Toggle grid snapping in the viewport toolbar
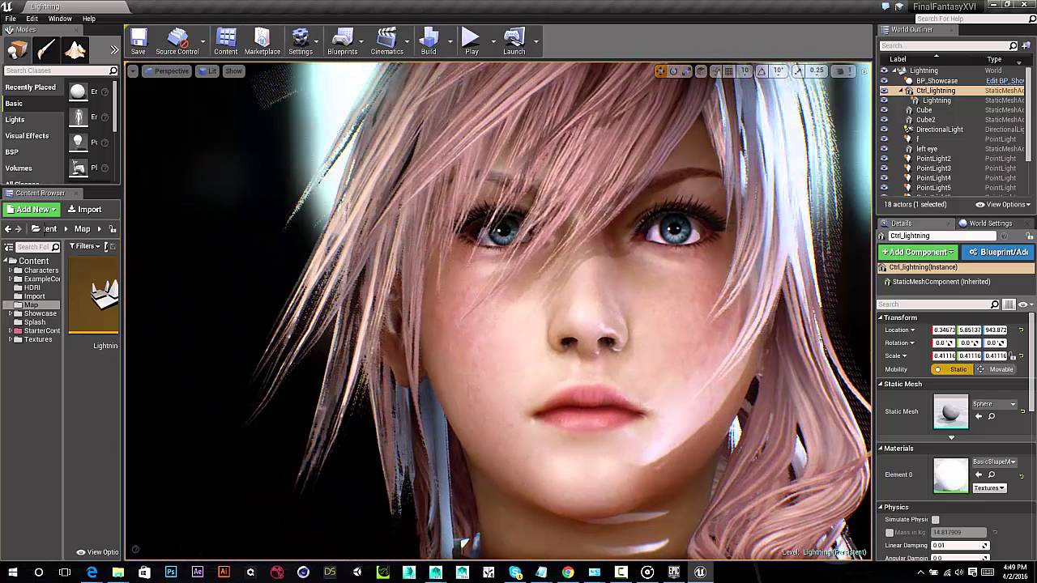Image resolution: width=1037 pixels, height=583 pixels. [729, 71]
